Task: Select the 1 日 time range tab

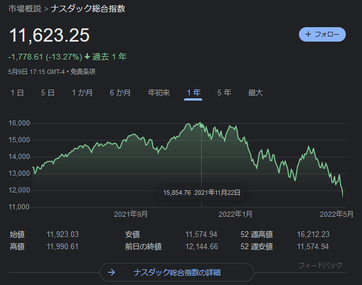Action: 17,92
